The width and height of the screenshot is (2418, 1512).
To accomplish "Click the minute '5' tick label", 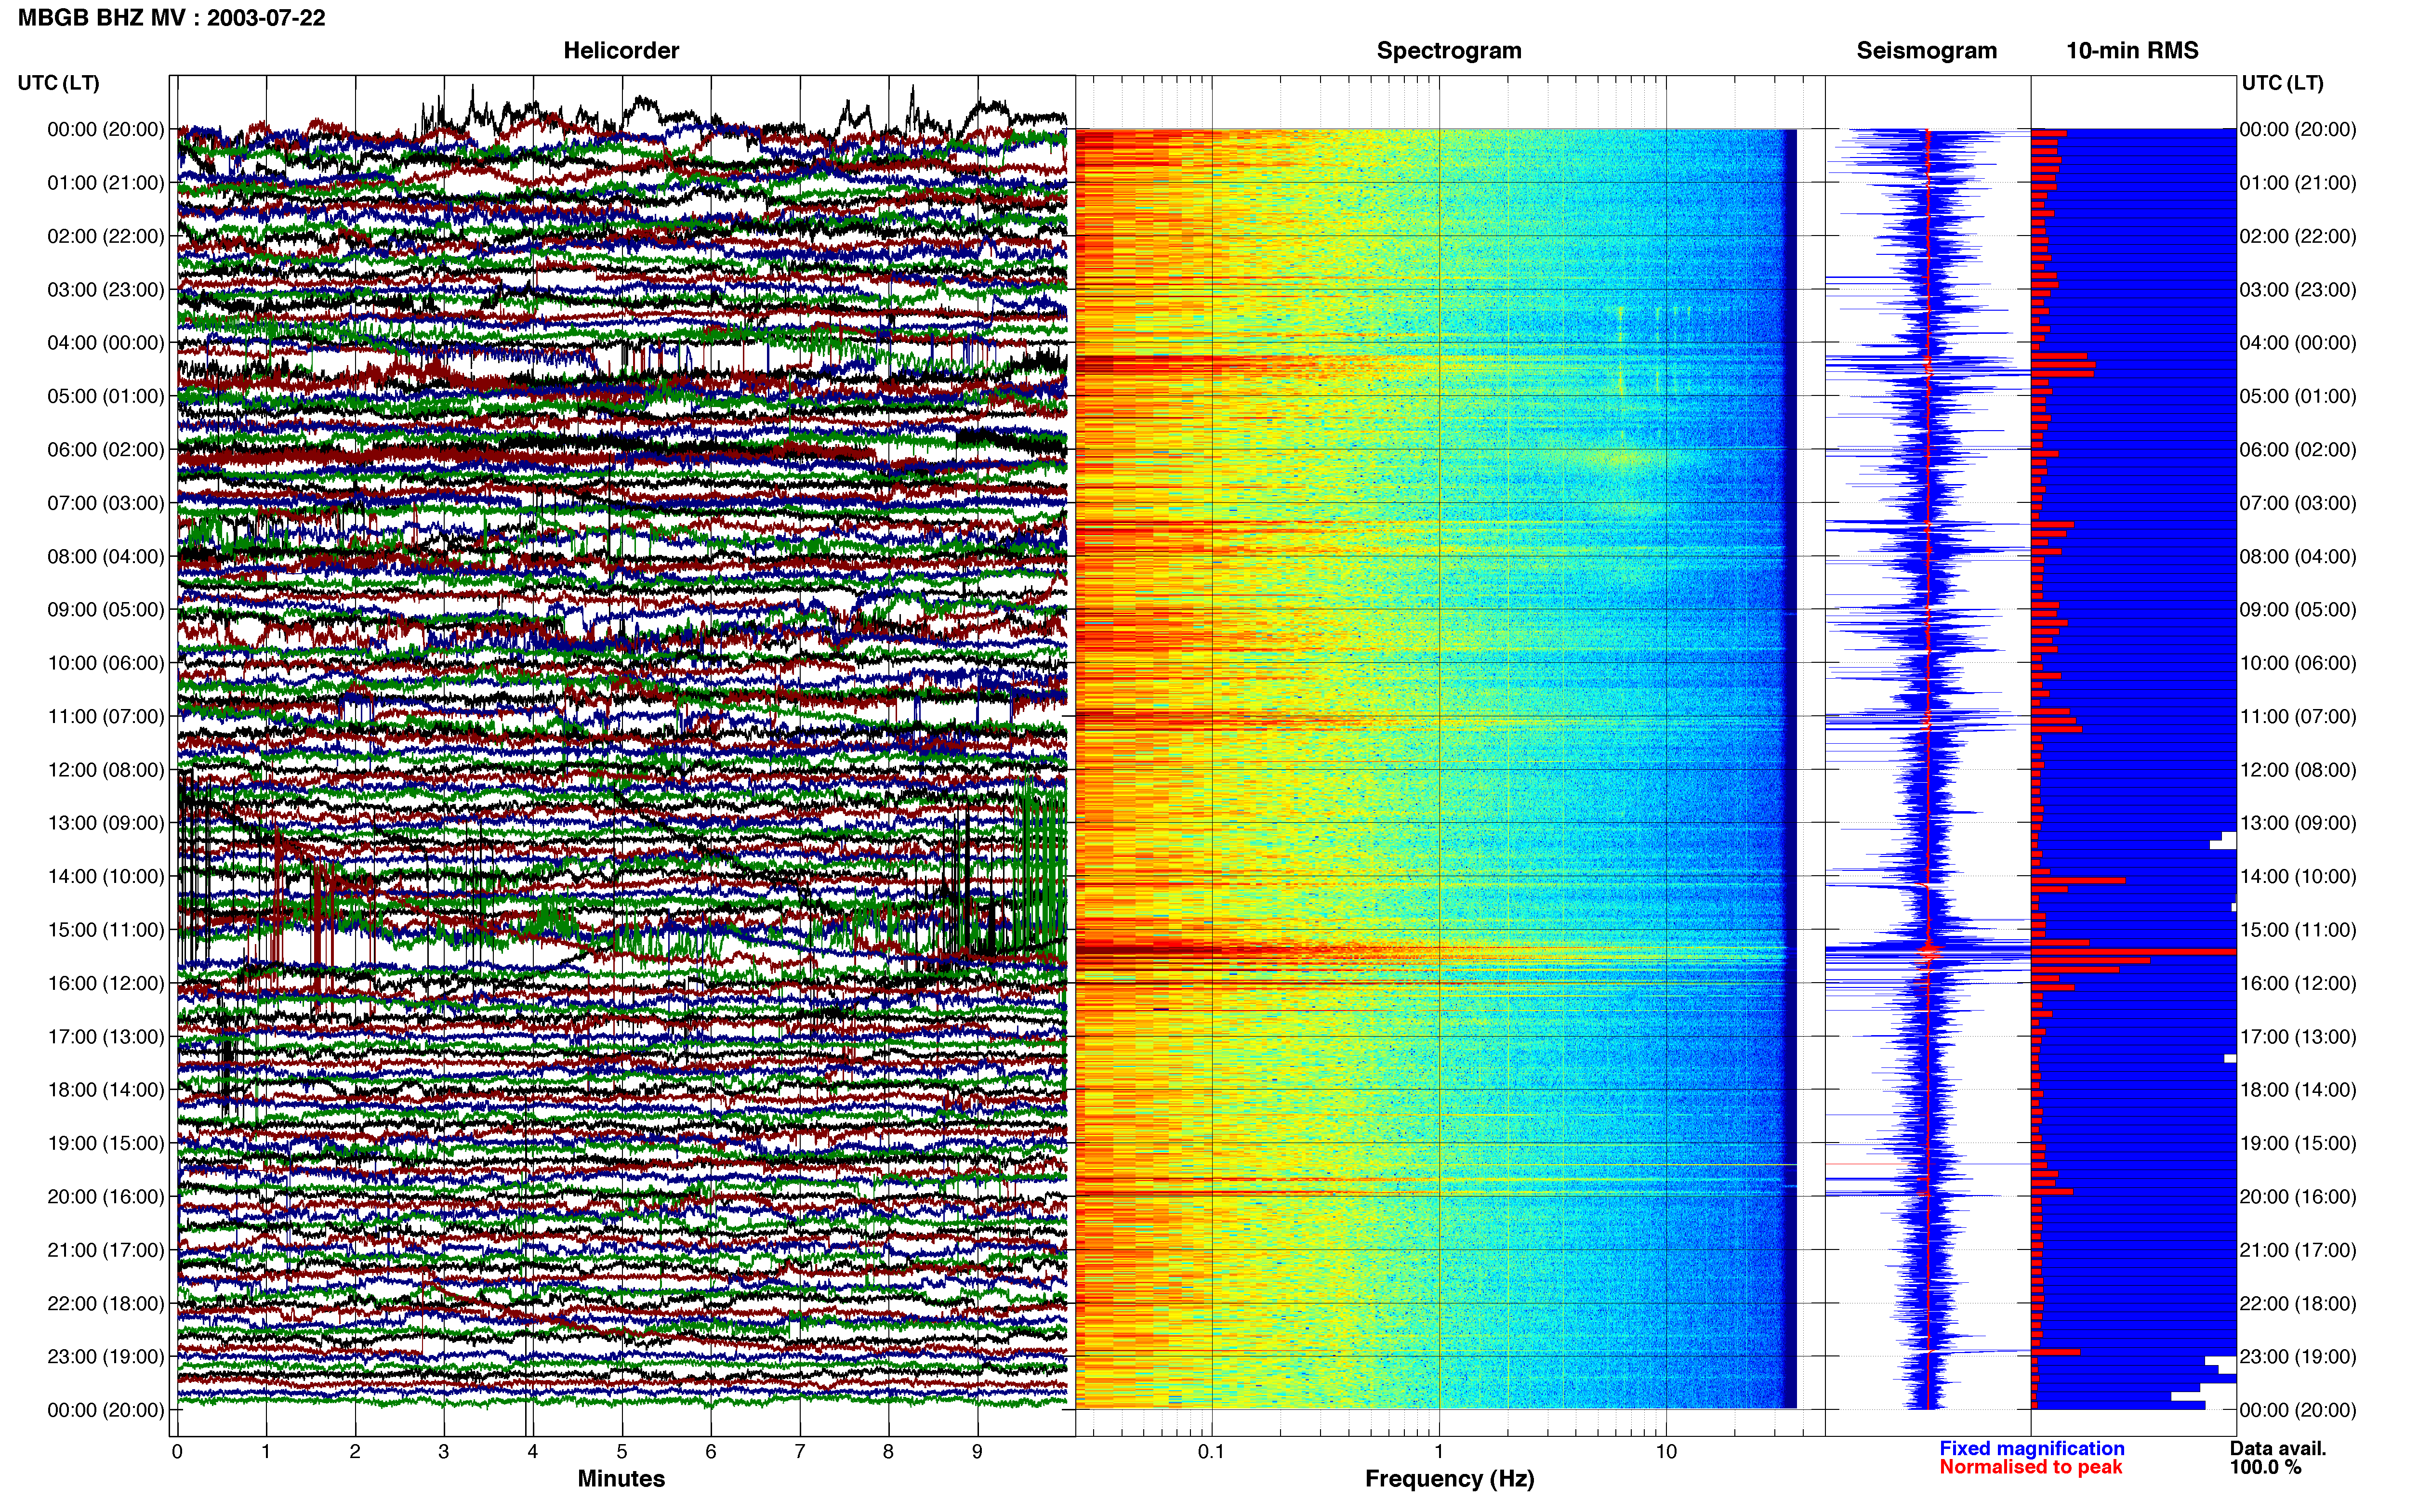I will 622,1451.
